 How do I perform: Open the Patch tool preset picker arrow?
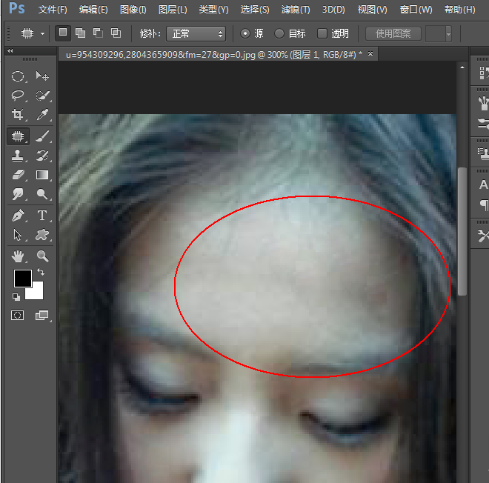(42, 34)
